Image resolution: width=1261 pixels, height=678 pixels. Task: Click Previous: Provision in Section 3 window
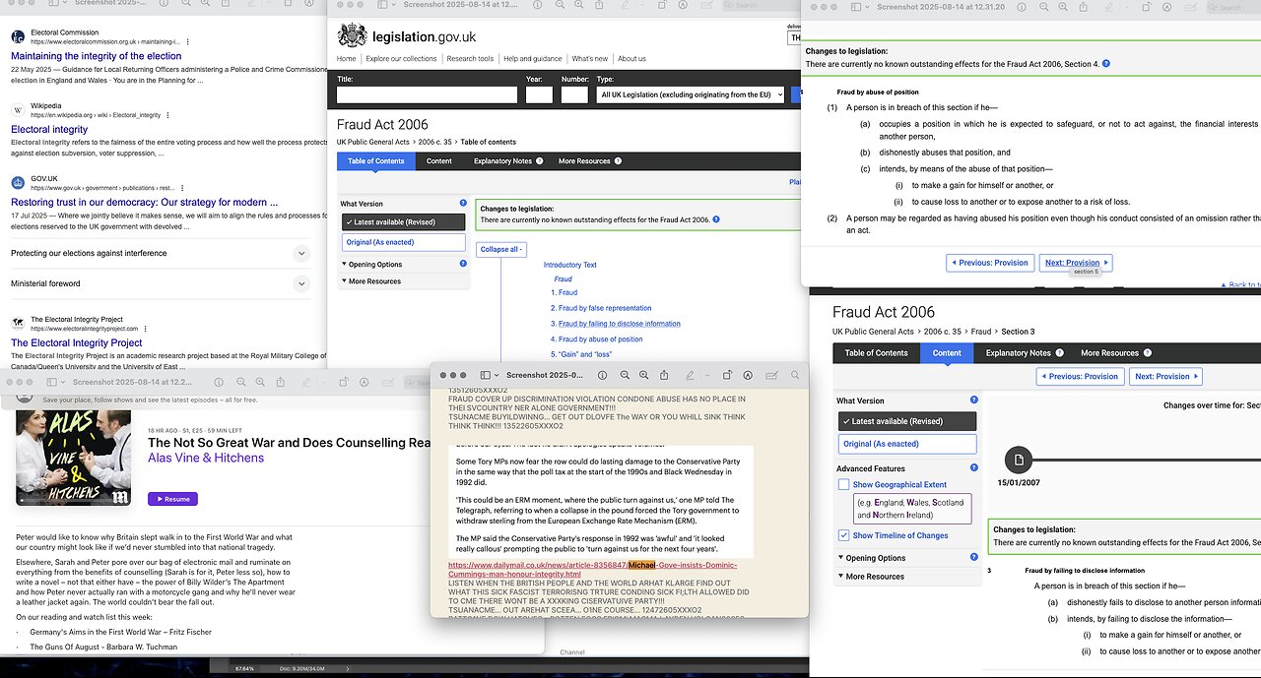(x=1080, y=376)
